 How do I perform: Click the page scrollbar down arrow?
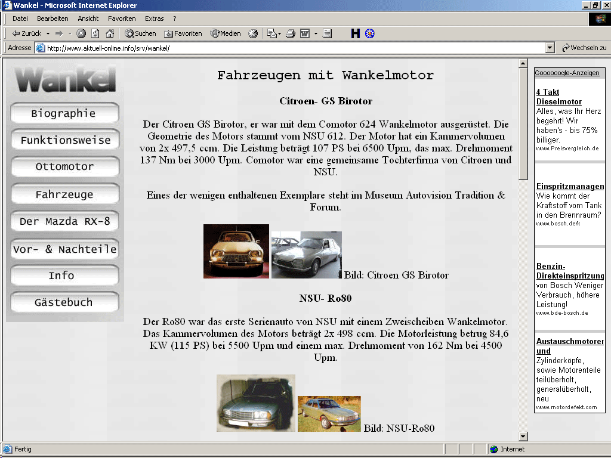click(x=523, y=437)
